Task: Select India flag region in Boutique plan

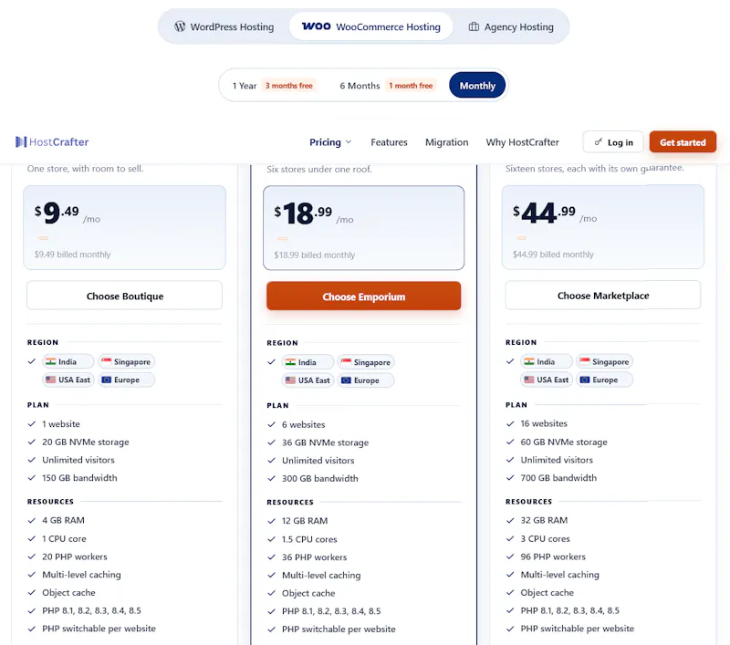Action: [68, 361]
